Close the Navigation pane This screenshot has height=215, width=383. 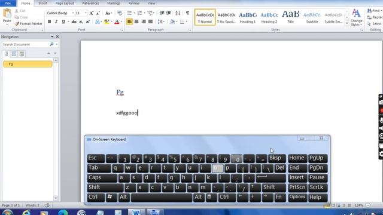(x=57, y=36)
